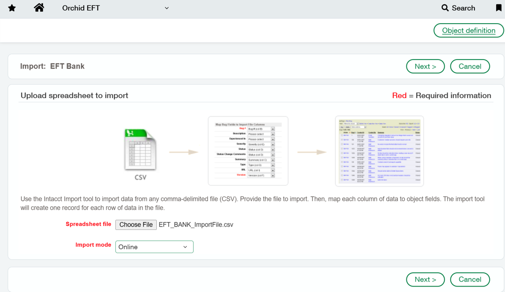Image resolution: width=505 pixels, height=292 pixels.
Task: Click the imported records list thumbnail
Action: pos(379,151)
